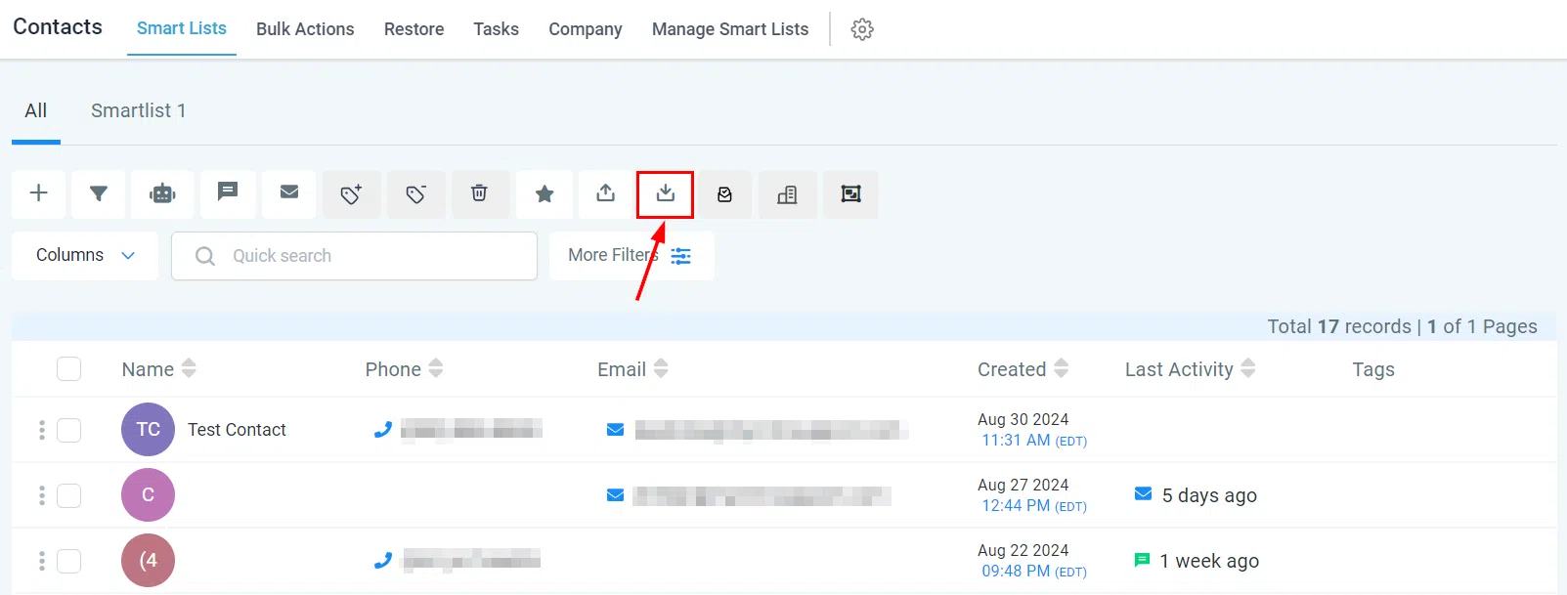The height and width of the screenshot is (595, 1567).
Task: Click the building company icon
Action: (x=787, y=194)
